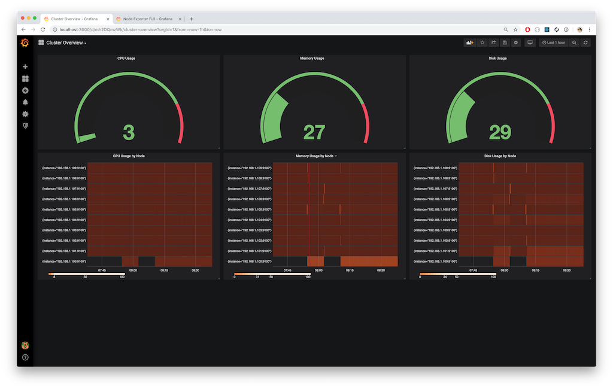Screen dimensions: 613x389
Task: Click the React DevTools extension icon
Action: pyautogui.click(x=547, y=30)
